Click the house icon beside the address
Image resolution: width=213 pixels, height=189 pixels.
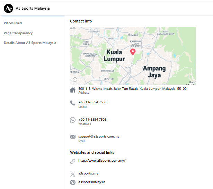click(73, 90)
